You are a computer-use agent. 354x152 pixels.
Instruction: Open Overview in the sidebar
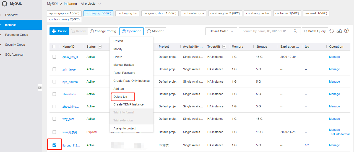pos(21,15)
